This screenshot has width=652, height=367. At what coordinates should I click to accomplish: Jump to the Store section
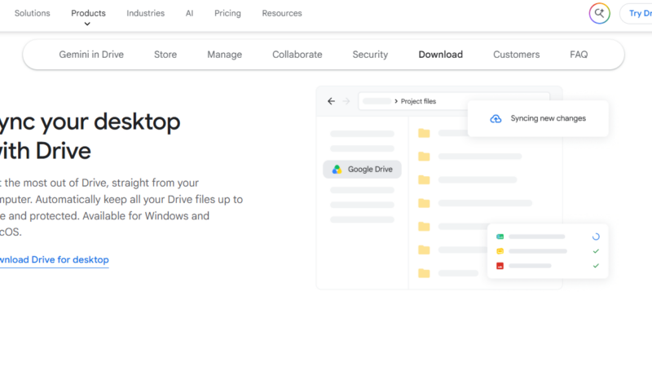[x=165, y=55]
